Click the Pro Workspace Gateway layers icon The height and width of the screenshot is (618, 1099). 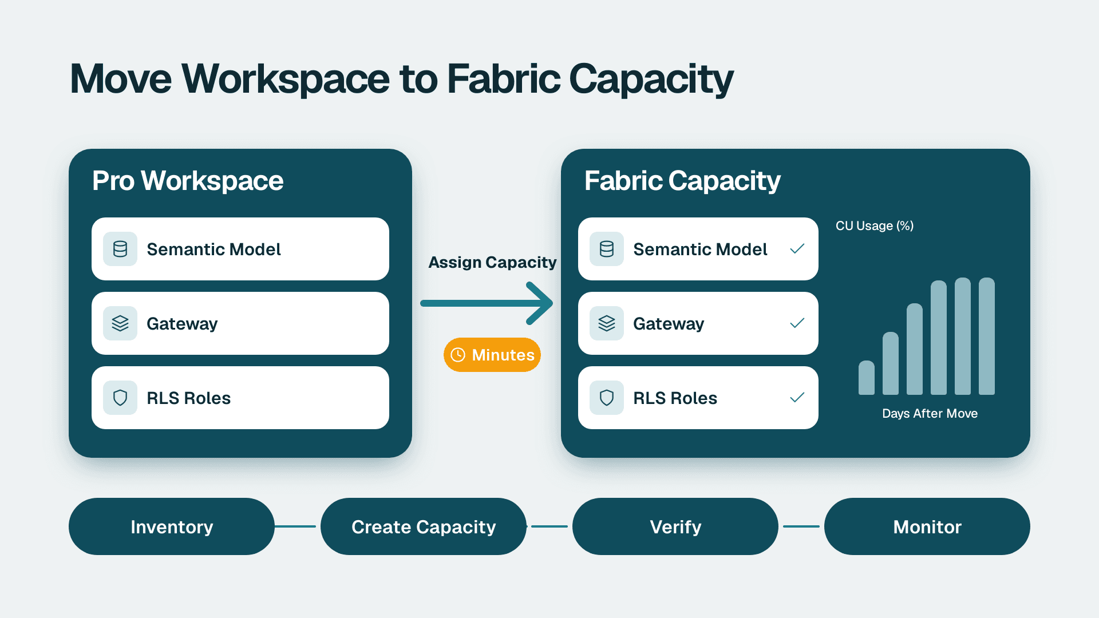120,323
